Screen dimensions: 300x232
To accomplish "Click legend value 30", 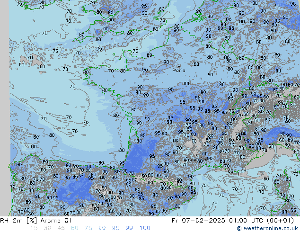I will (x=47, y=228).
